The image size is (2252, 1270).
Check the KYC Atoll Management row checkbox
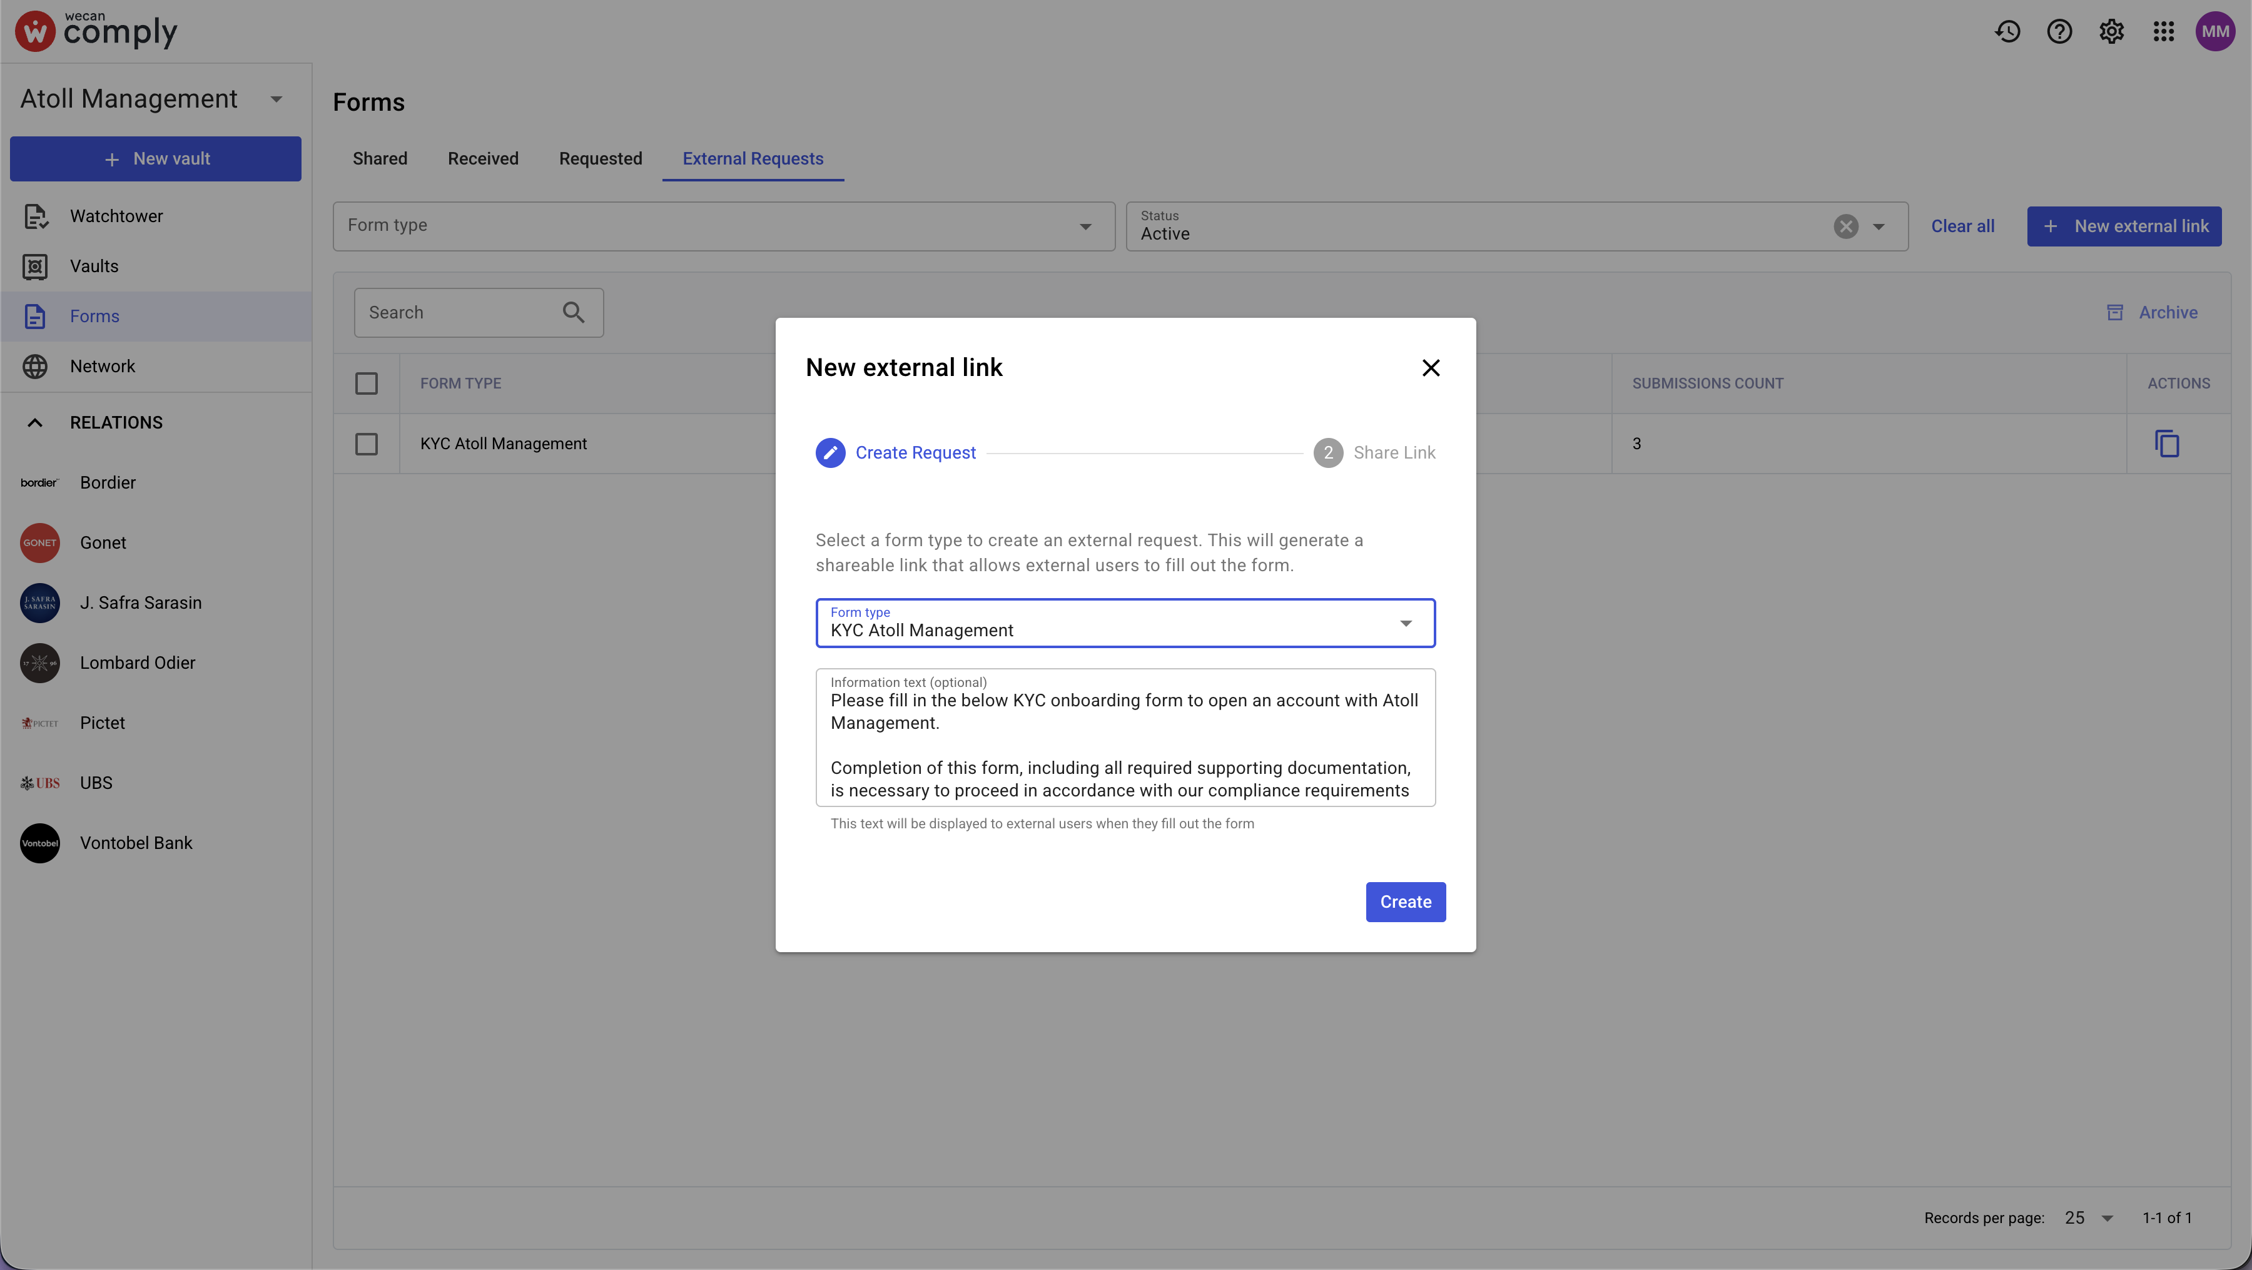pyautogui.click(x=367, y=443)
